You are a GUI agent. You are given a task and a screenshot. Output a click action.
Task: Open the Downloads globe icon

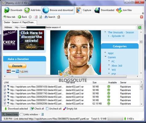[7, 10]
